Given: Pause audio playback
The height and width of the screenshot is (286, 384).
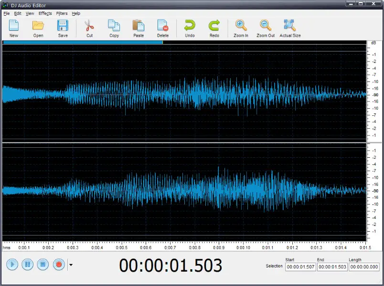Looking at the screenshot, I should click(x=28, y=264).
